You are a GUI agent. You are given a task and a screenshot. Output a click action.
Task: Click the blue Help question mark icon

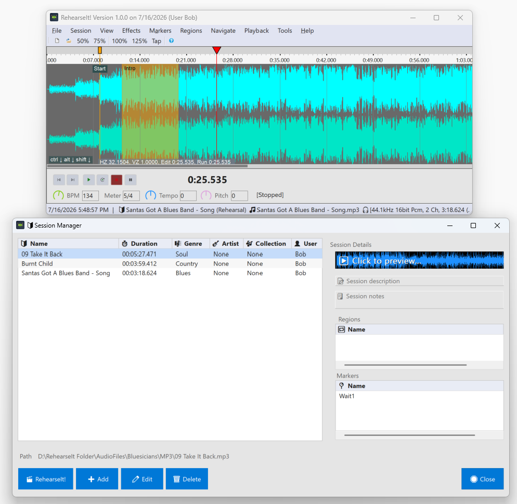point(172,41)
